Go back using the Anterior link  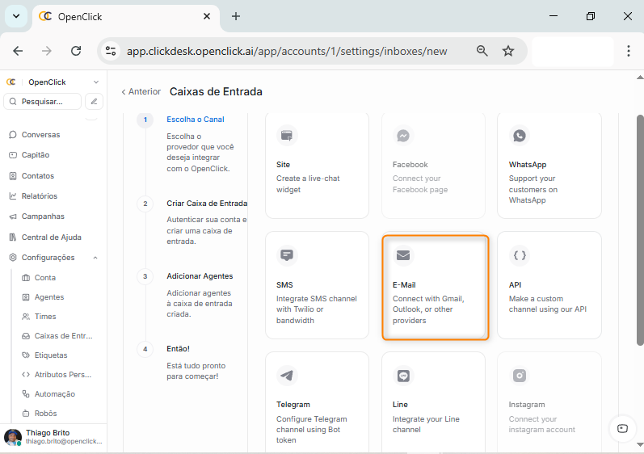tap(141, 92)
